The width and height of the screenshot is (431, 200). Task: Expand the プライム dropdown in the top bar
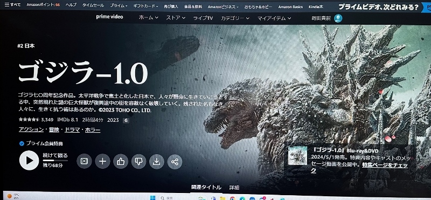click(119, 5)
